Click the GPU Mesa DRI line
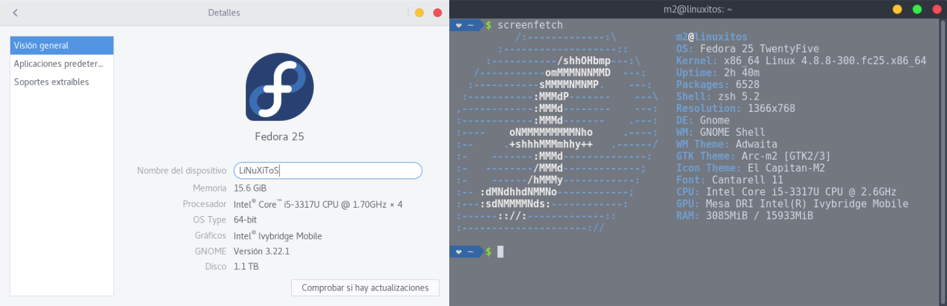 (x=792, y=204)
